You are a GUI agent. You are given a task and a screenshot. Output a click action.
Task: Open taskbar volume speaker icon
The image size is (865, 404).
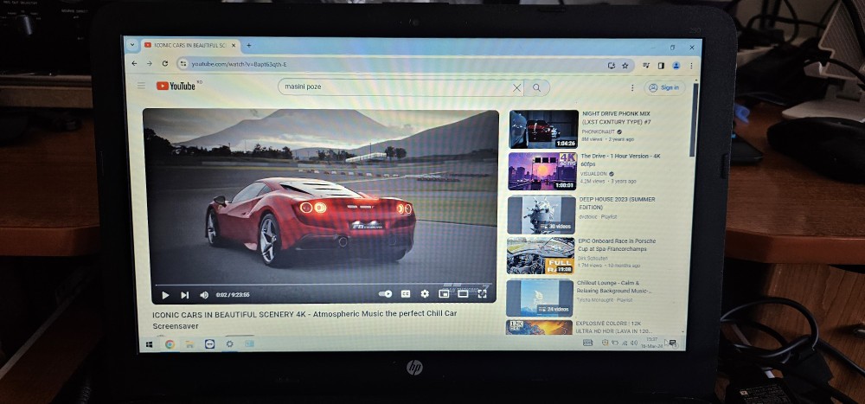(x=633, y=343)
